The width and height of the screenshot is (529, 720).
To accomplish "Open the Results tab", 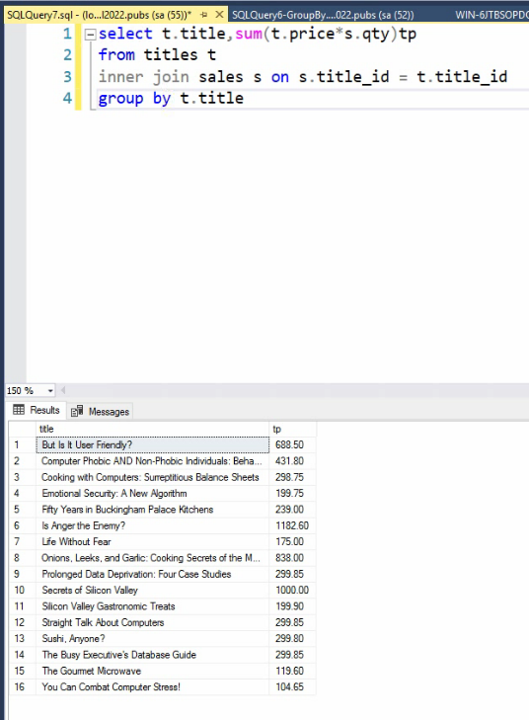I will pos(37,410).
